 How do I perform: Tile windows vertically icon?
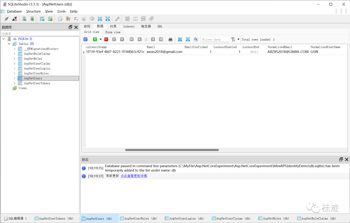[135, 19]
